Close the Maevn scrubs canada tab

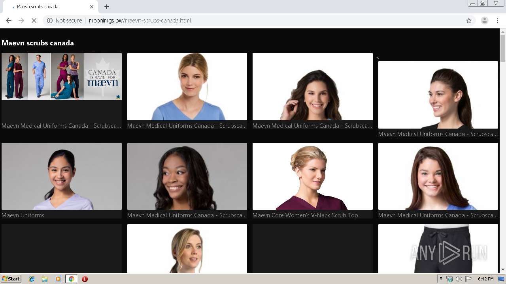[x=92, y=7]
